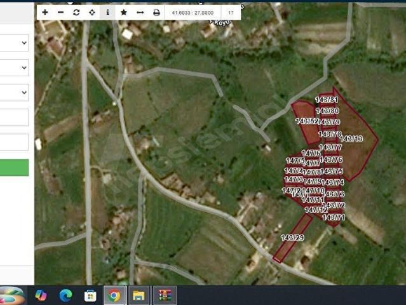Open Microsoft Edge from the taskbar
The width and height of the screenshot is (406, 305).
(x=65, y=295)
